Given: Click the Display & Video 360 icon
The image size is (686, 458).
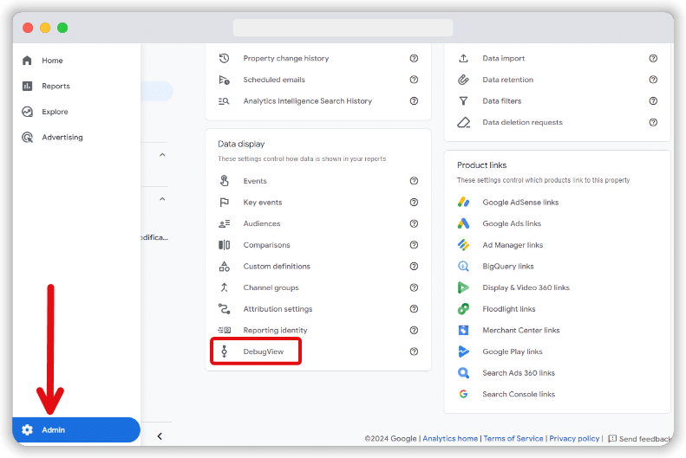Looking at the screenshot, I should (463, 287).
